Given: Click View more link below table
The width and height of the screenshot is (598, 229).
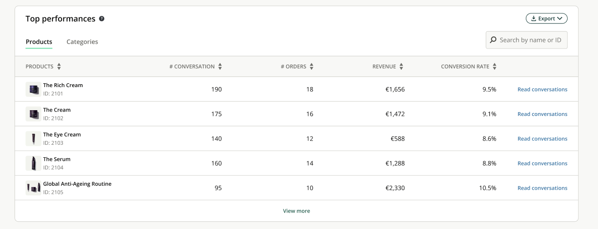Looking at the screenshot, I should coord(297,211).
